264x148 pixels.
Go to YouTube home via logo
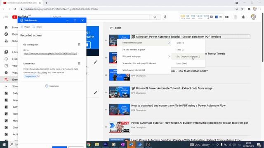20,17
